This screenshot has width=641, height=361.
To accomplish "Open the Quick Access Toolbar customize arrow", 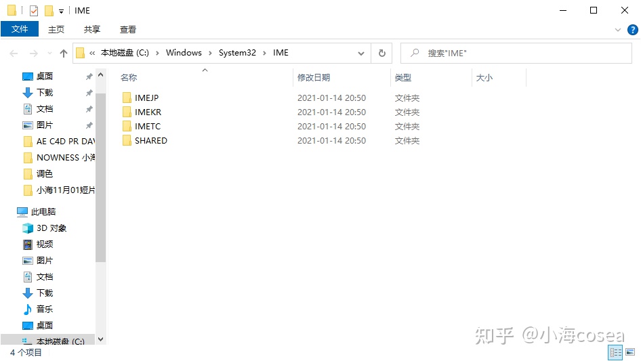I will point(61,12).
